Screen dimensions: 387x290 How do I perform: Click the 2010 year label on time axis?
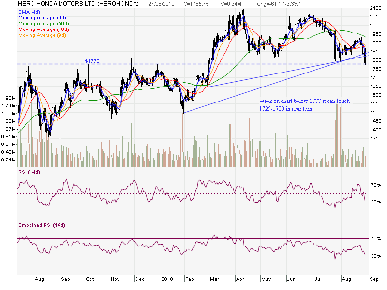[x=167, y=279]
